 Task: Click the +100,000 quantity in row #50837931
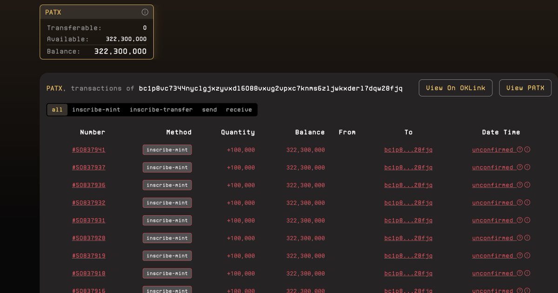point(241,220)
